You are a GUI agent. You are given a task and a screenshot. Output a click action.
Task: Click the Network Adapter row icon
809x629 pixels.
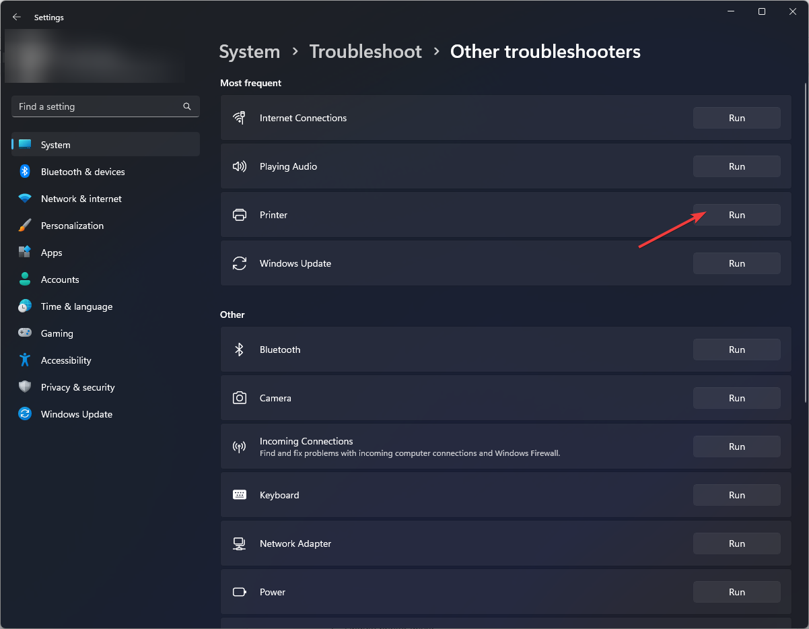coord(239,543)
